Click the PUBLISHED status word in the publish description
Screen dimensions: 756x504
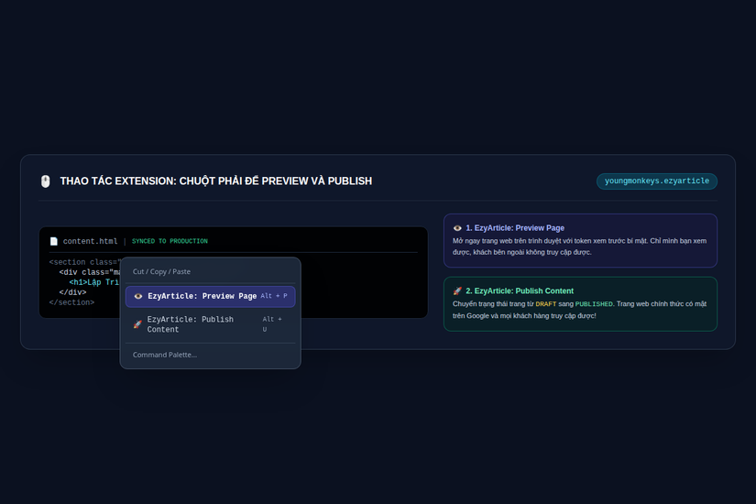click(594, 304)
